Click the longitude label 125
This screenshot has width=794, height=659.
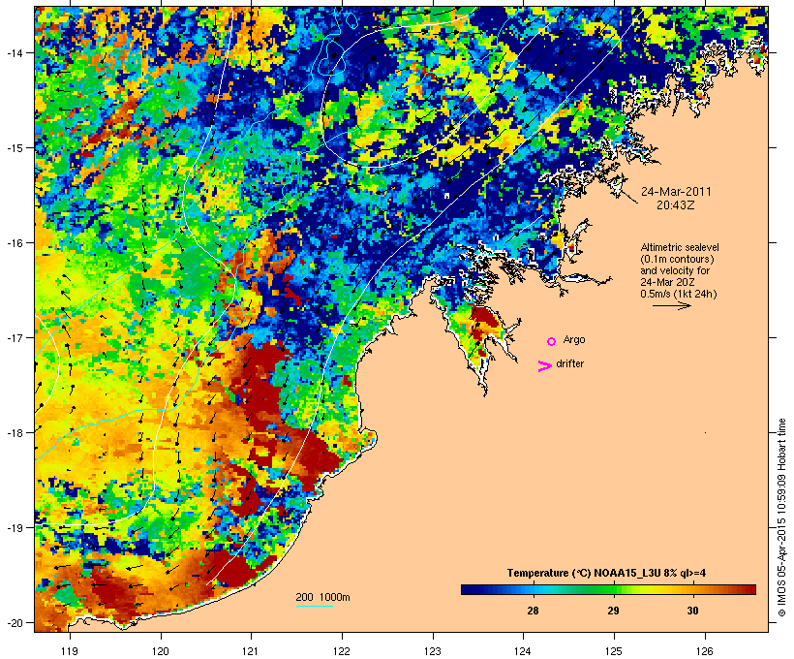tap(614, 651)
